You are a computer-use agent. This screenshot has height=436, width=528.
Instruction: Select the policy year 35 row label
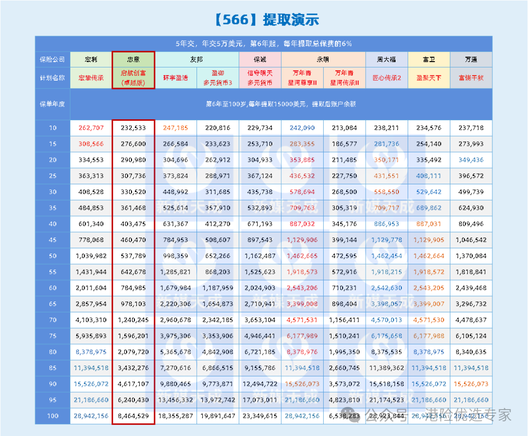[52, 208]
